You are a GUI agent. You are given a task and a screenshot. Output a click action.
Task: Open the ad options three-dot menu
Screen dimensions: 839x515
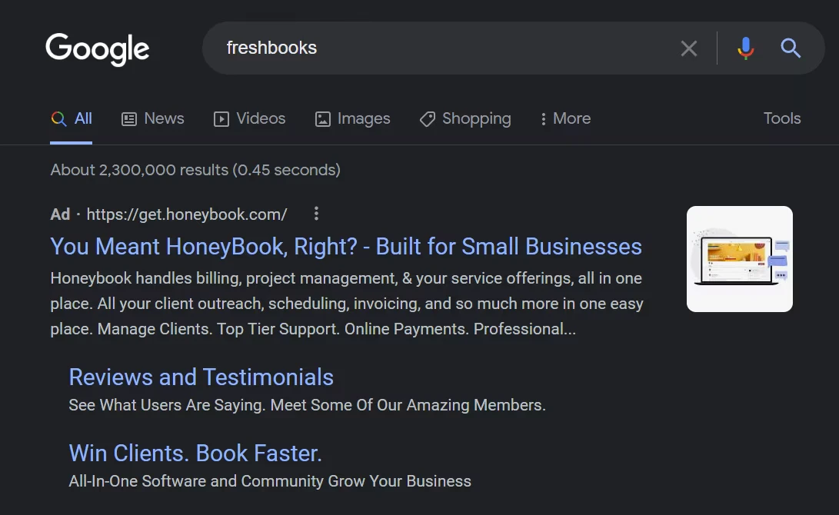[316, 214]
